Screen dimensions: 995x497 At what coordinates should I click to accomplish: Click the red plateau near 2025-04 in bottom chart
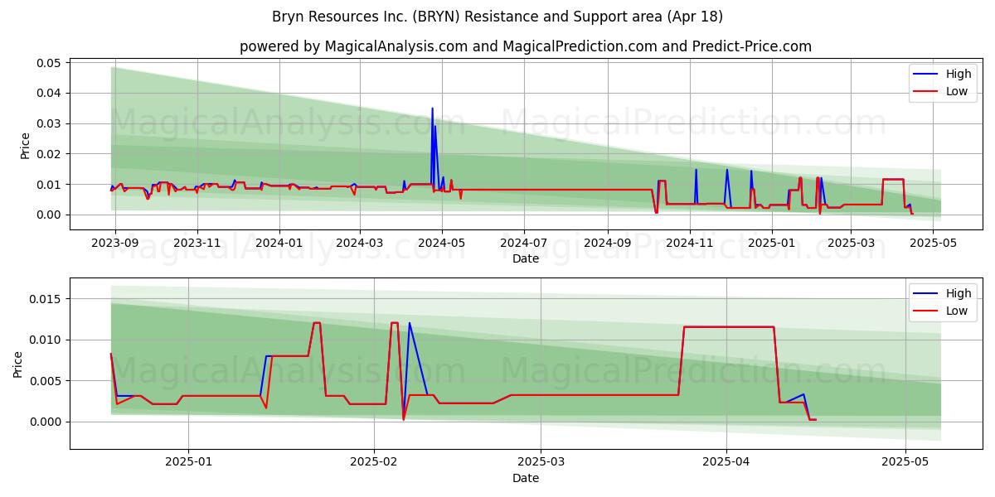pyautogui.click(x=729, y=327)
